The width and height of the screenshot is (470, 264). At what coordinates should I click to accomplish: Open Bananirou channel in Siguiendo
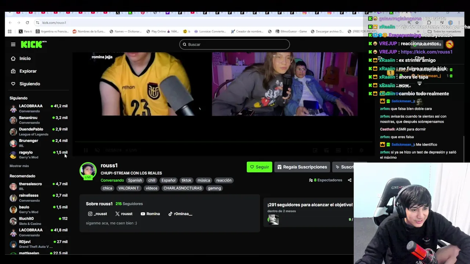point(38,120)
